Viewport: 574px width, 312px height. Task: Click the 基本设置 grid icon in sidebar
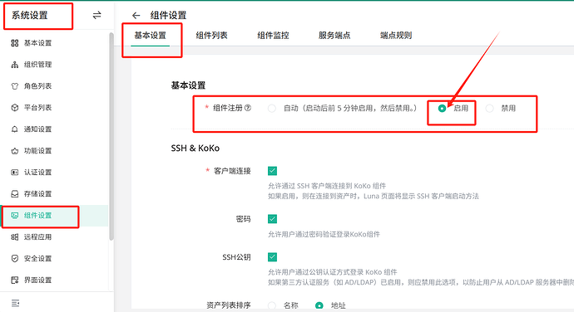pos(15,43)
